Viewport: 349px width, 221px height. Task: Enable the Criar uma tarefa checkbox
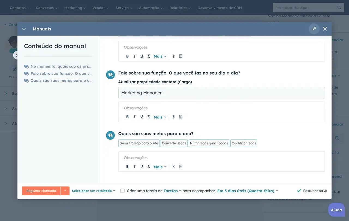tap(122, 191)
